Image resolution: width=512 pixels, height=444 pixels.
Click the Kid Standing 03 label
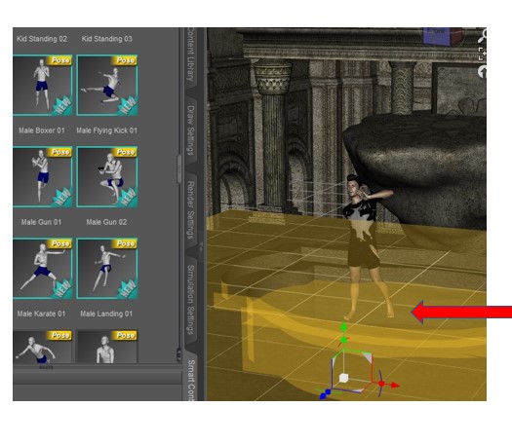106,39
